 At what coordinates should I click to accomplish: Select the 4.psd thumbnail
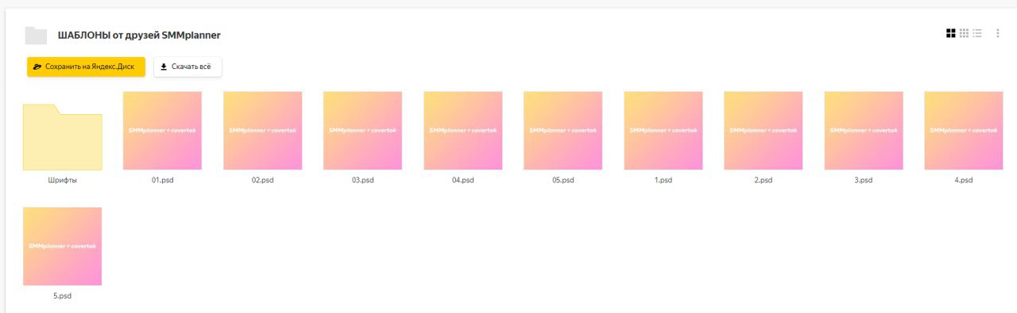coord(963,131)
